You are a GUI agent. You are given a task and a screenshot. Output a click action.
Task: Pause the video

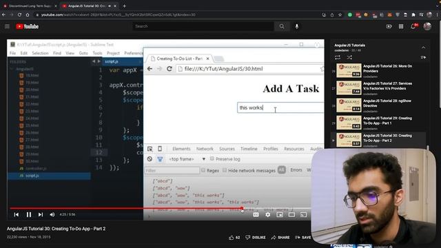[x=29, y=214]
